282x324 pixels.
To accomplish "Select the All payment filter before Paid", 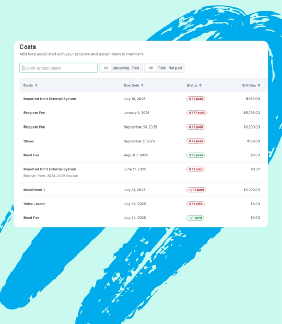I will (x=151, y=68).
